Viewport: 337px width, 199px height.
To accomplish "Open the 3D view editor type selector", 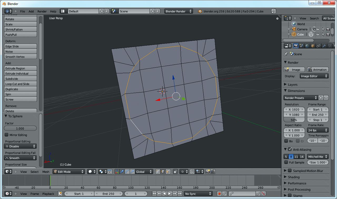I will [8, 172].
